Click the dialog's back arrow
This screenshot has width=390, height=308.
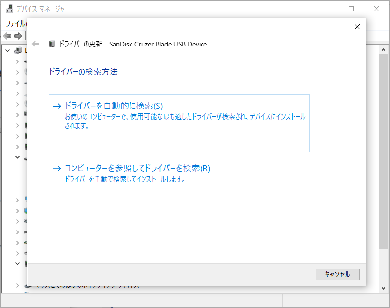coord(35,44)
